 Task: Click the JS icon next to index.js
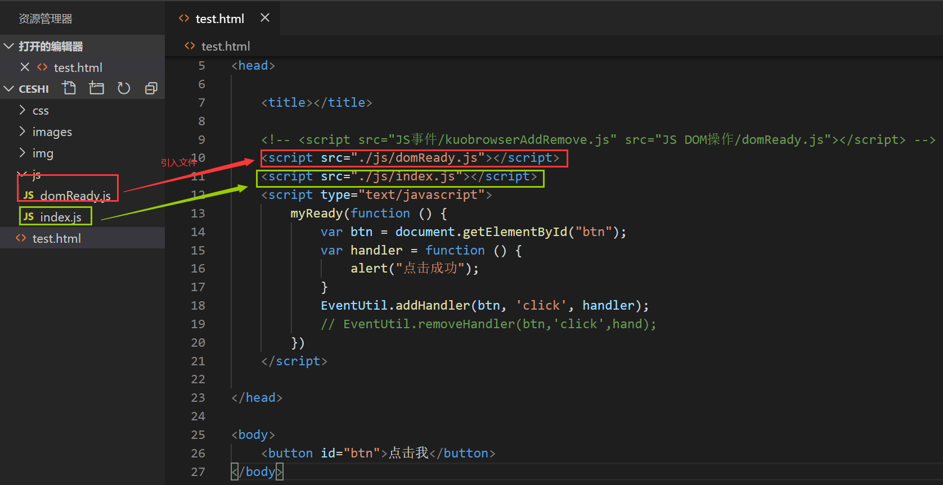(x=29, y=216)
